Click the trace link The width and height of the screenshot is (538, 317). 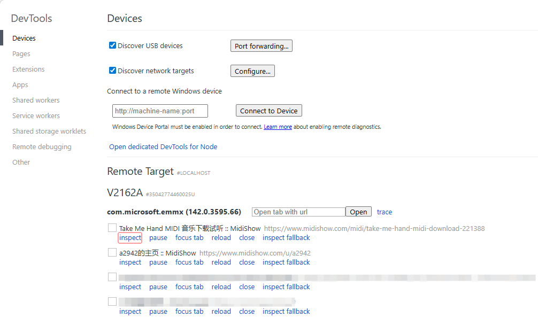point(385,212)
